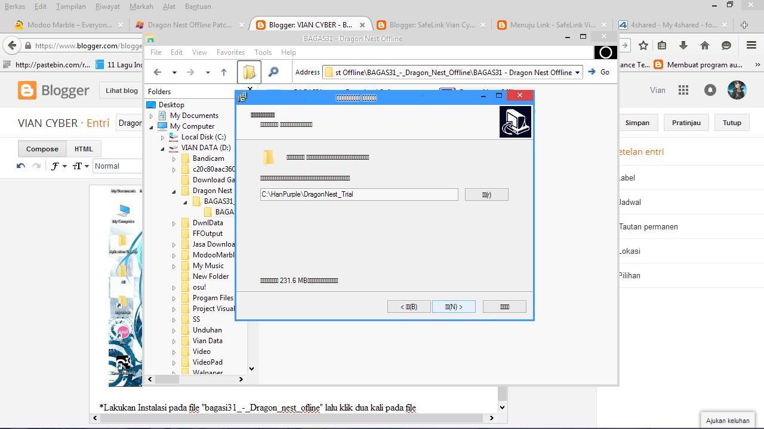Open Firefox downloads arrow icon
Viewport: 764px width, 429px height.
click(683, 45)
